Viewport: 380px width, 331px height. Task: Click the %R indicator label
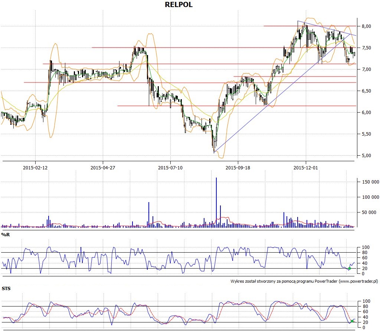[x=5, y=235]
